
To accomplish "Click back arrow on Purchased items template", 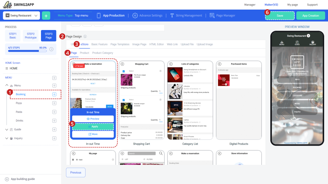I will [220, 64].
